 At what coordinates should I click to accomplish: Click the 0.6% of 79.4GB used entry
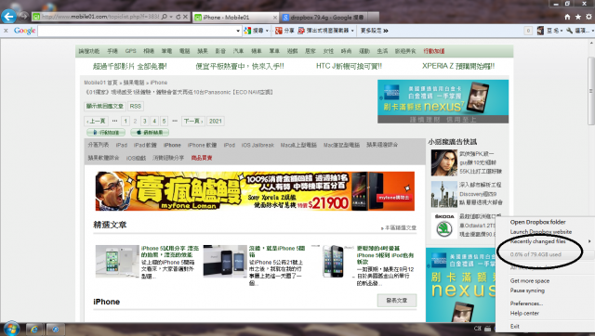(x=535, y=254)
